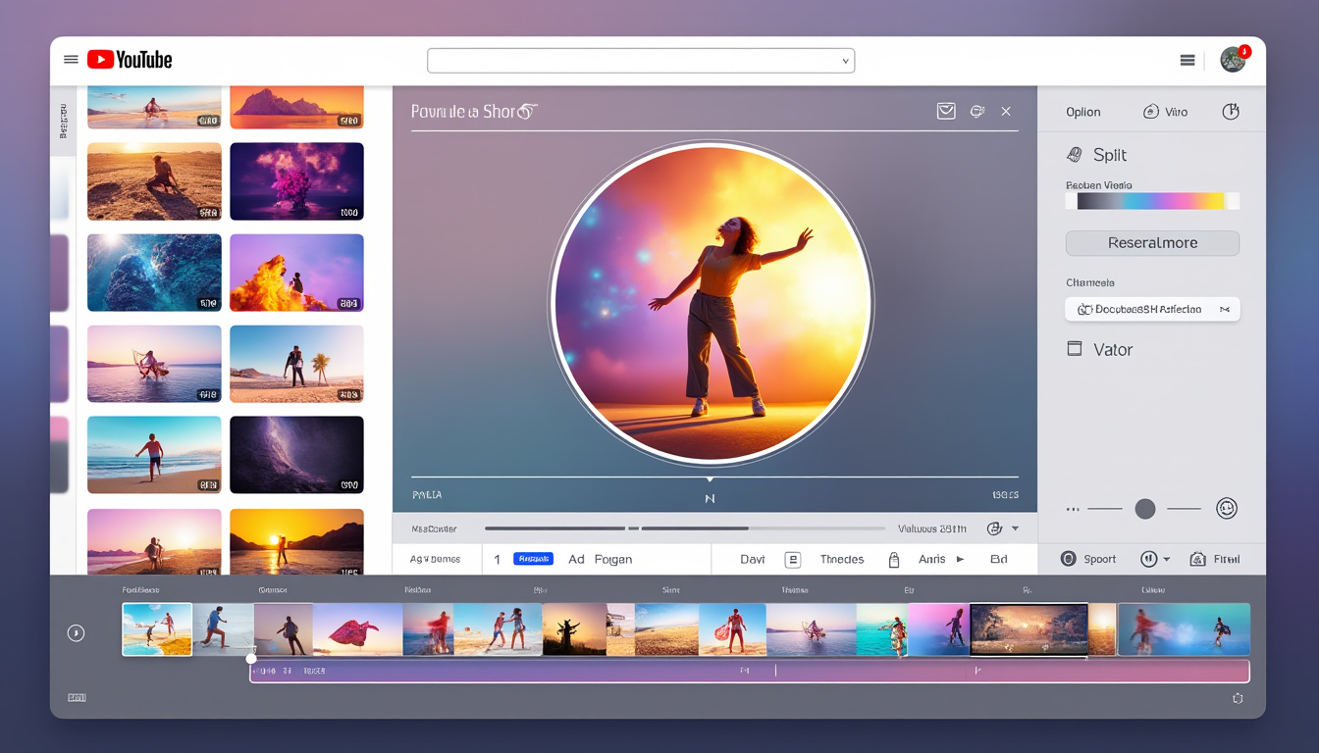Click the YouTube logo

pyautogui.click(x=130, y=60)
